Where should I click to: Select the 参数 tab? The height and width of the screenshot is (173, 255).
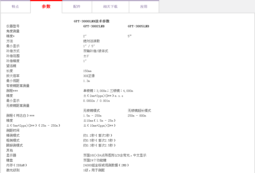(46, 7)
